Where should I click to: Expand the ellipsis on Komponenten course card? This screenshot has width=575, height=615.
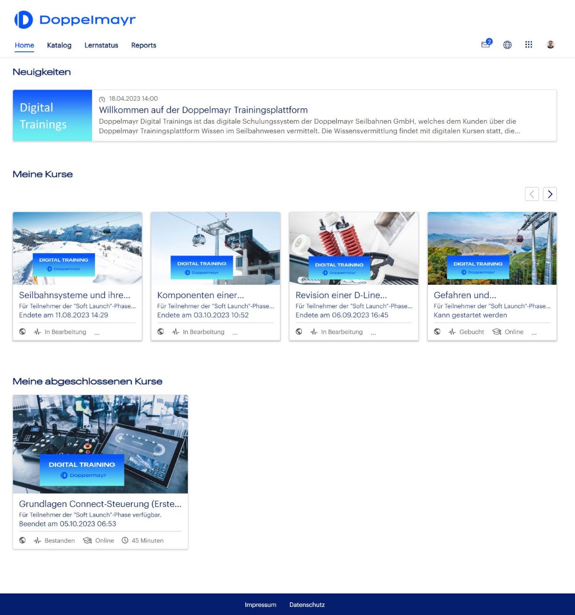[x=235, y=332]
